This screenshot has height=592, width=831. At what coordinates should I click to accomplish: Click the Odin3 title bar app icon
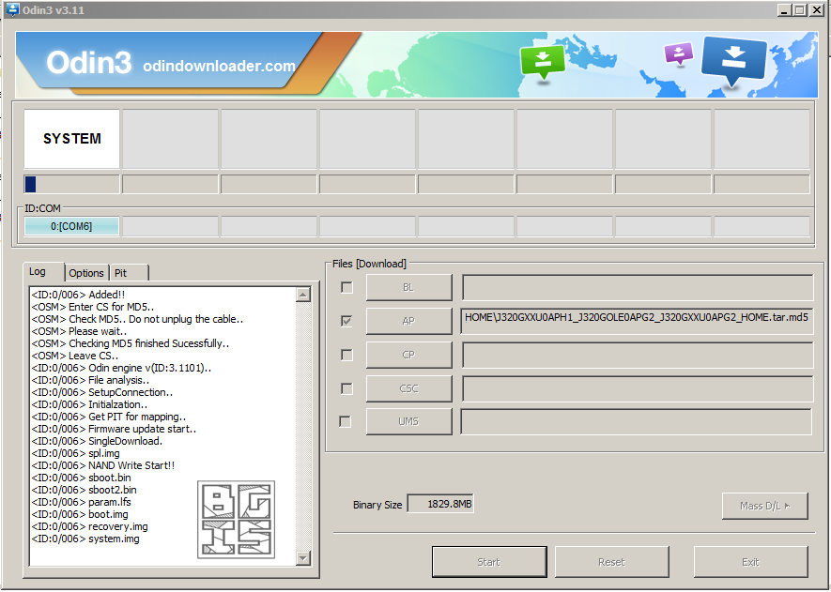pyautogui.click(x=12, y=9)
